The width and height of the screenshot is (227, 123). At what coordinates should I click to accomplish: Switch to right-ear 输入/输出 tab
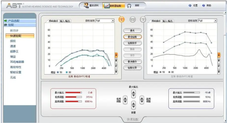coord(65,21)
